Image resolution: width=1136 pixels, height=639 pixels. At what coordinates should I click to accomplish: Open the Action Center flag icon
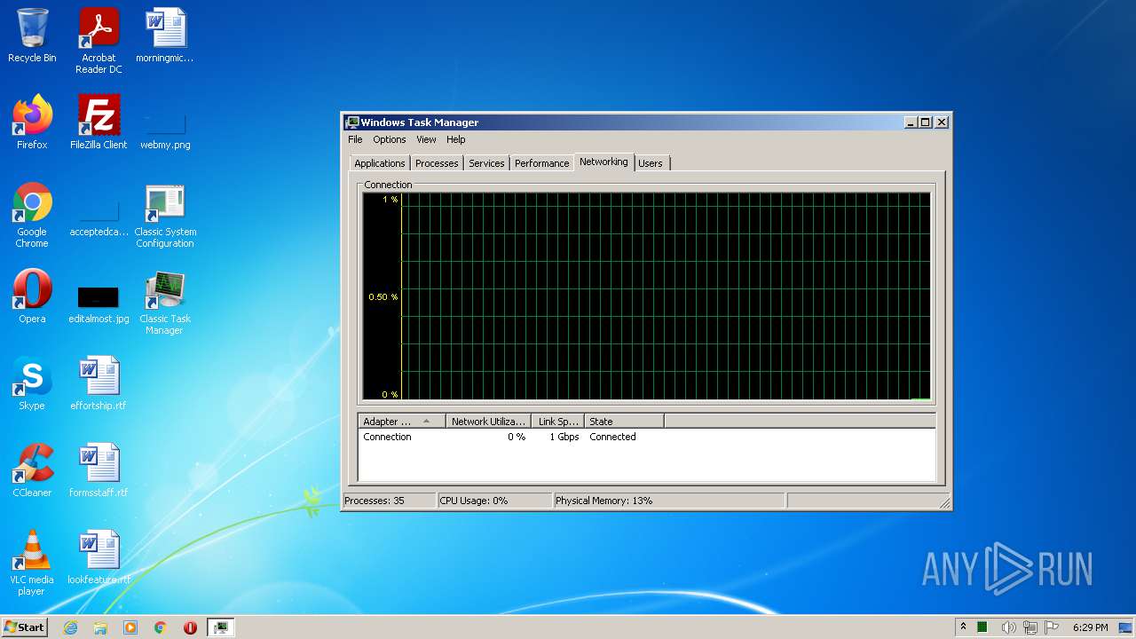[1053, 627]
